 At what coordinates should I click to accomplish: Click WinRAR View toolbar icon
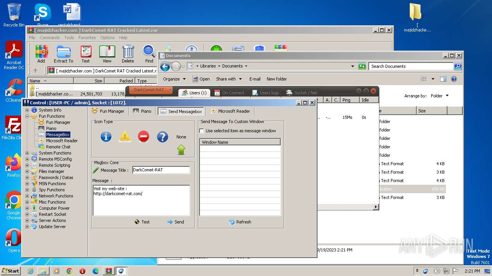tap(107, 54)
